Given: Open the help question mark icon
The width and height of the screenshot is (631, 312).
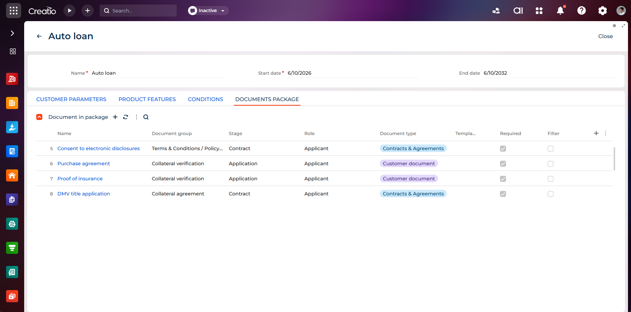Looking at the screenshot, I should (x=582, y=11).
